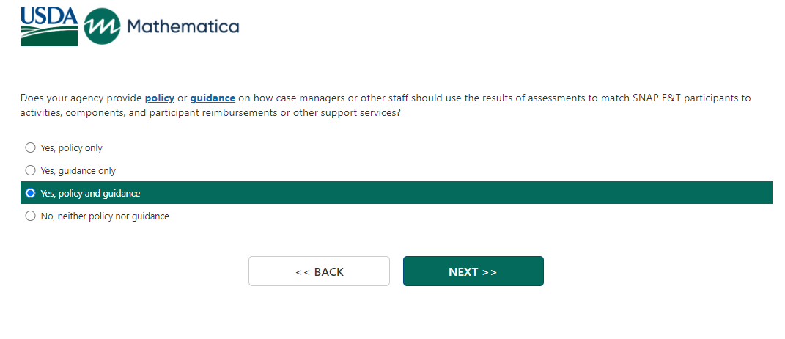Proceed with the NEXT button
The height and width of the screenshot is (339, 785).
pyautogui.click(x=473, y=271)
